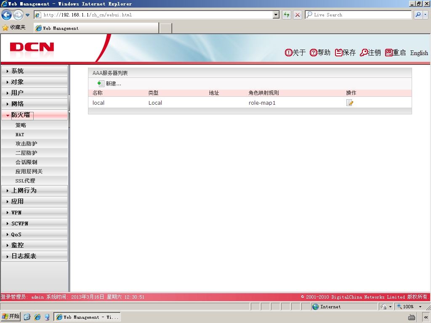Expand the VPN menu section
This screenshot has height=323, width=431.
(35, 212)
